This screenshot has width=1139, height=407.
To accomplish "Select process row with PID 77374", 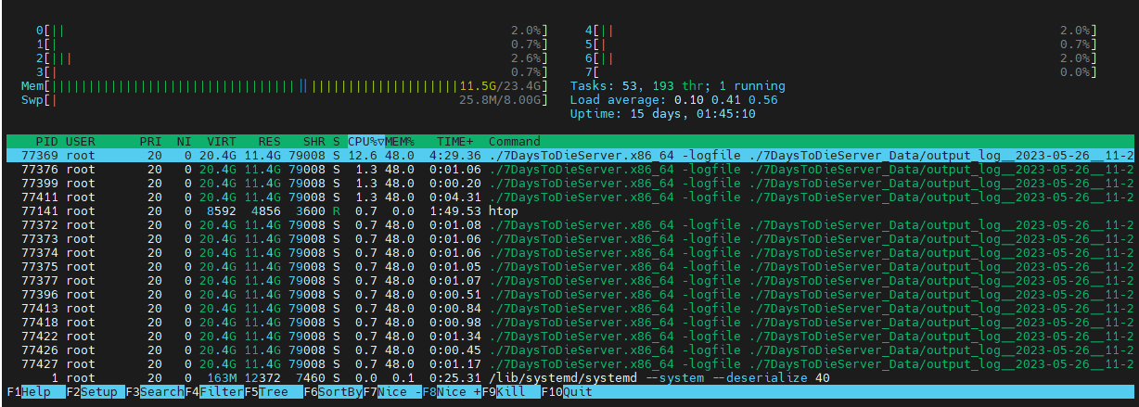I will pyautogui.click(x=569, y=252).
